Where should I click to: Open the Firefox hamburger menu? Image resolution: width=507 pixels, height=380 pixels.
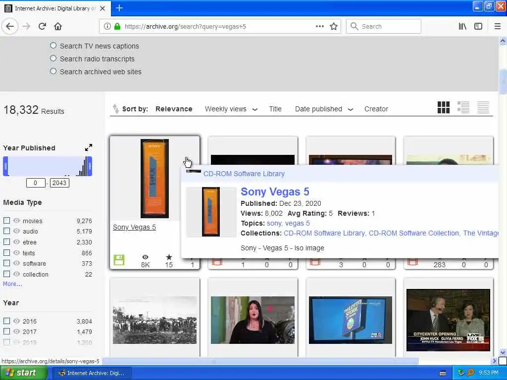point(497,27)
